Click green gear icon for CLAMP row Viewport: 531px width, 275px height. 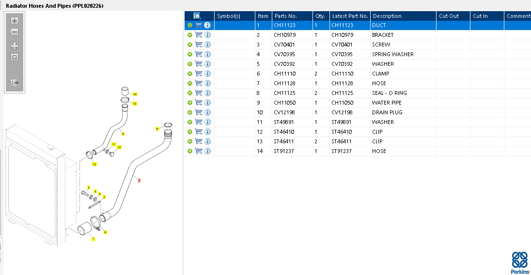point(190,74)
